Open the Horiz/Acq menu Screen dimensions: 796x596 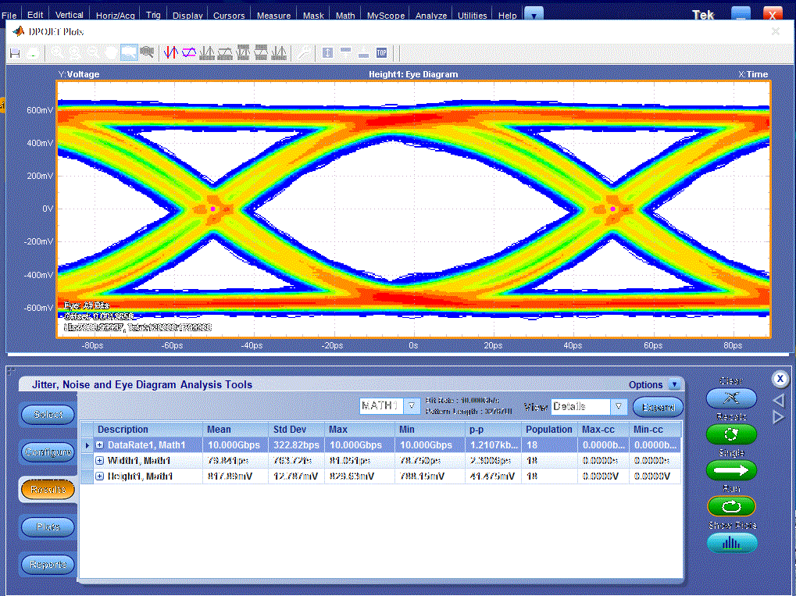[x=116, y=15]
